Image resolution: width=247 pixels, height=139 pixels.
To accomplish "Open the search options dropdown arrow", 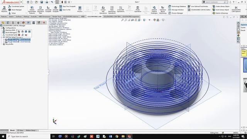I will pyautogui.click(x=227, y=2).
